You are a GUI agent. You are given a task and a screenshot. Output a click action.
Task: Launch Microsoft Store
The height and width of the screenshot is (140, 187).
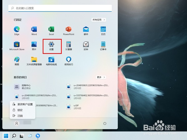tap(17, 46)
